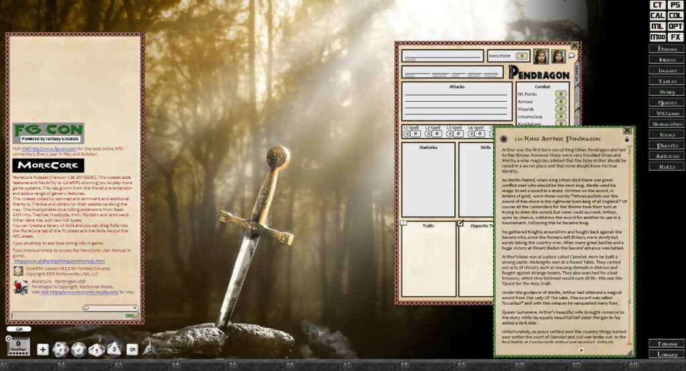This screenshot has height=371, width=686.
Task: Click the FG CON banner image
Action: point(48,133)
